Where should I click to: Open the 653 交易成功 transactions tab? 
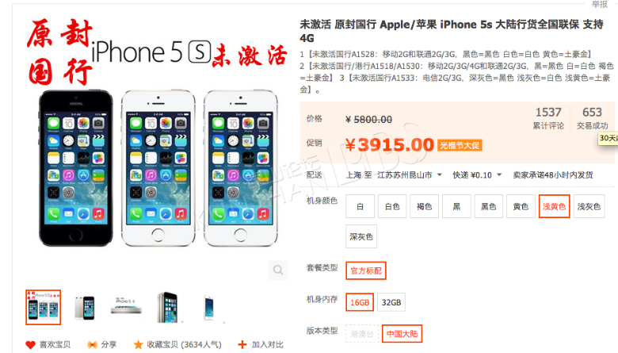coord(593,118)
